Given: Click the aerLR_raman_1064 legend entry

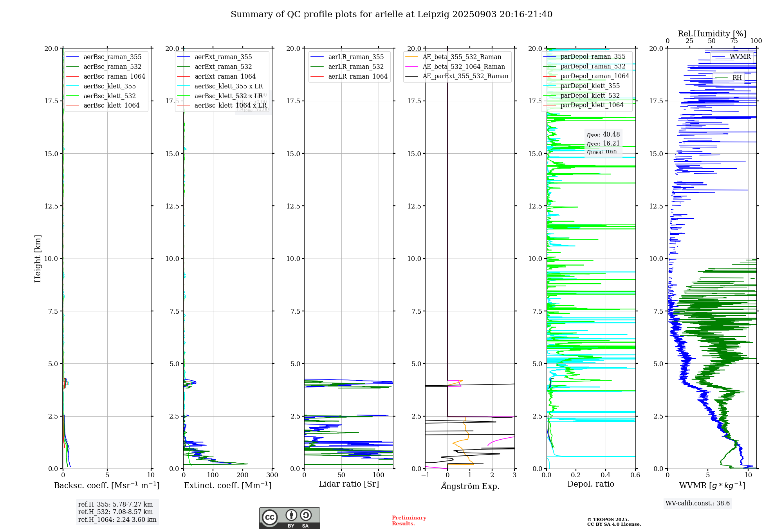Looking at the screenshot, I should tap(357, 77).
